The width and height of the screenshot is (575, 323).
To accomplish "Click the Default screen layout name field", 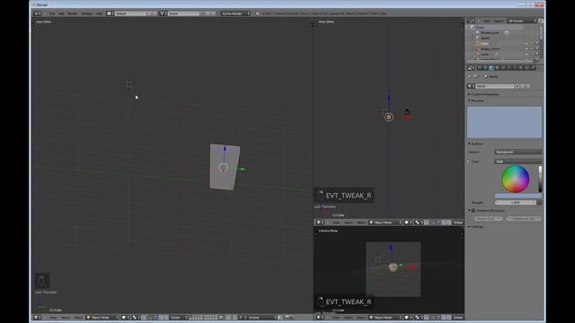I will (130, 13).
